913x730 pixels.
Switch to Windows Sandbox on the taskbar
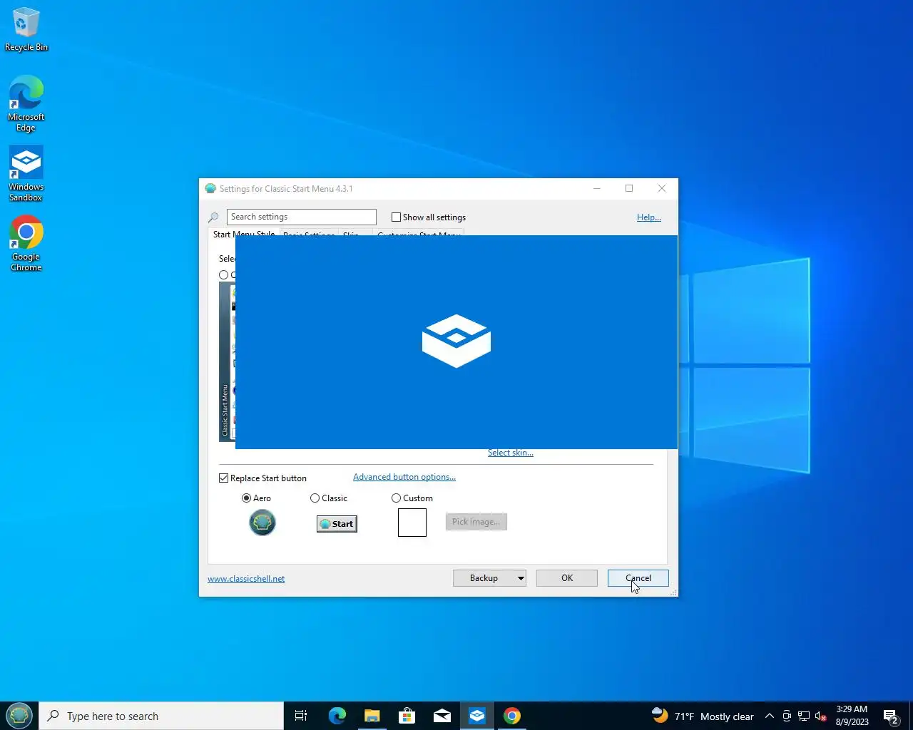point(477,716)
